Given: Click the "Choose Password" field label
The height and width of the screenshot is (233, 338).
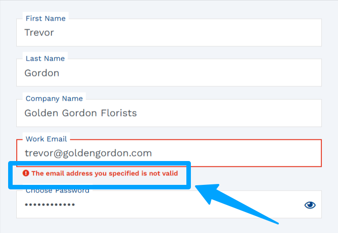Looking at the screenshot, I should pos(57,191).
